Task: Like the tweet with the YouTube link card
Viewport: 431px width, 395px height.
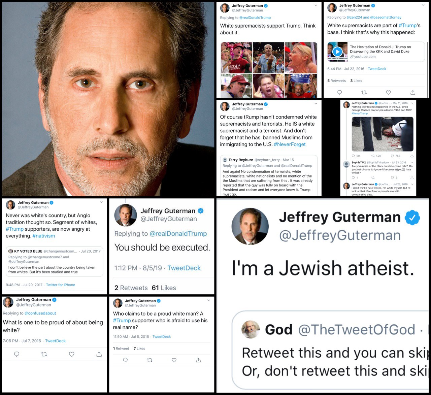Action: click(388, 92)
